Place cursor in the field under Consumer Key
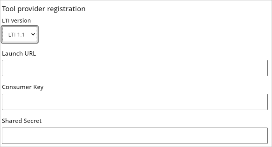The height and width of the screenshot is (147, 272). pyautogui.click(x=135, y=102)
